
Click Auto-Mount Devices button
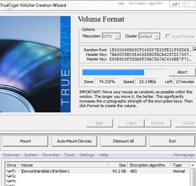click(x=74, y=141)
